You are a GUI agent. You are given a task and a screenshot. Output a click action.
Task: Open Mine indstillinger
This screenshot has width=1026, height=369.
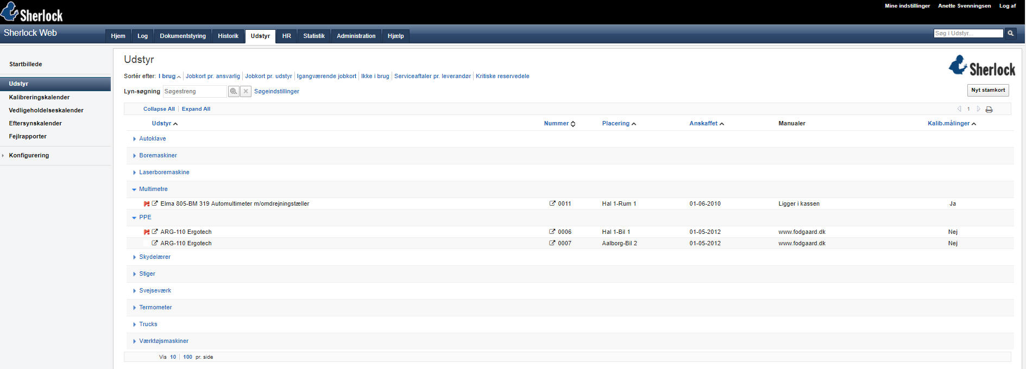pos(907,6)
